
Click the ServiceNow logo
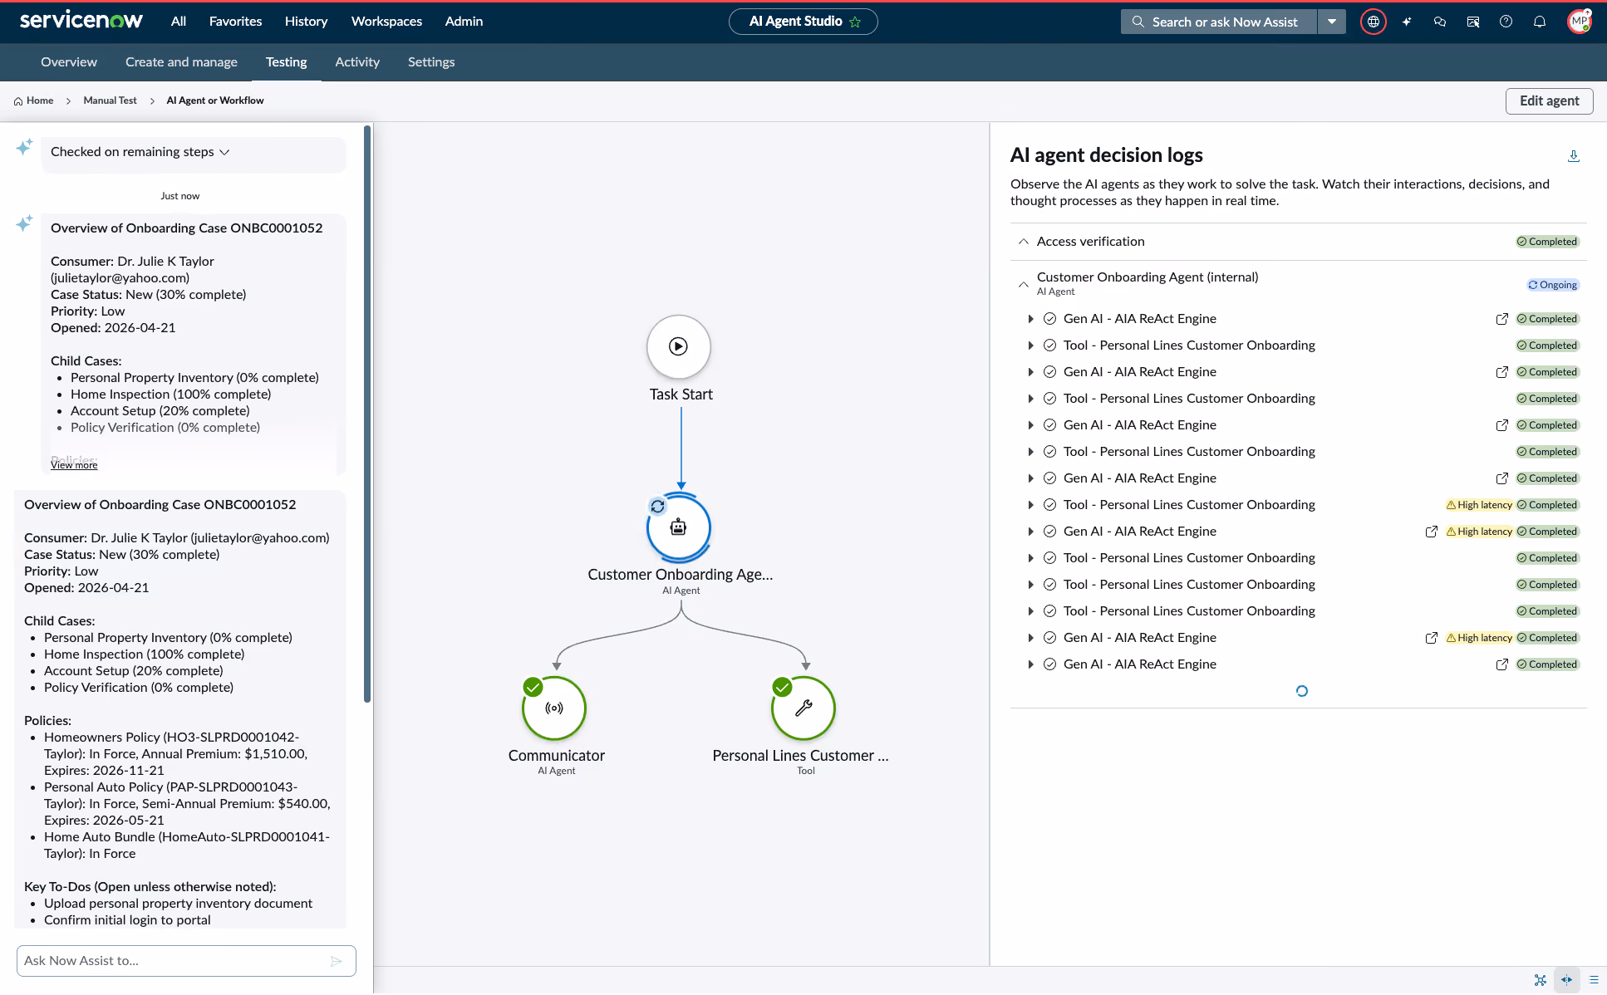(x=81, y=21)
